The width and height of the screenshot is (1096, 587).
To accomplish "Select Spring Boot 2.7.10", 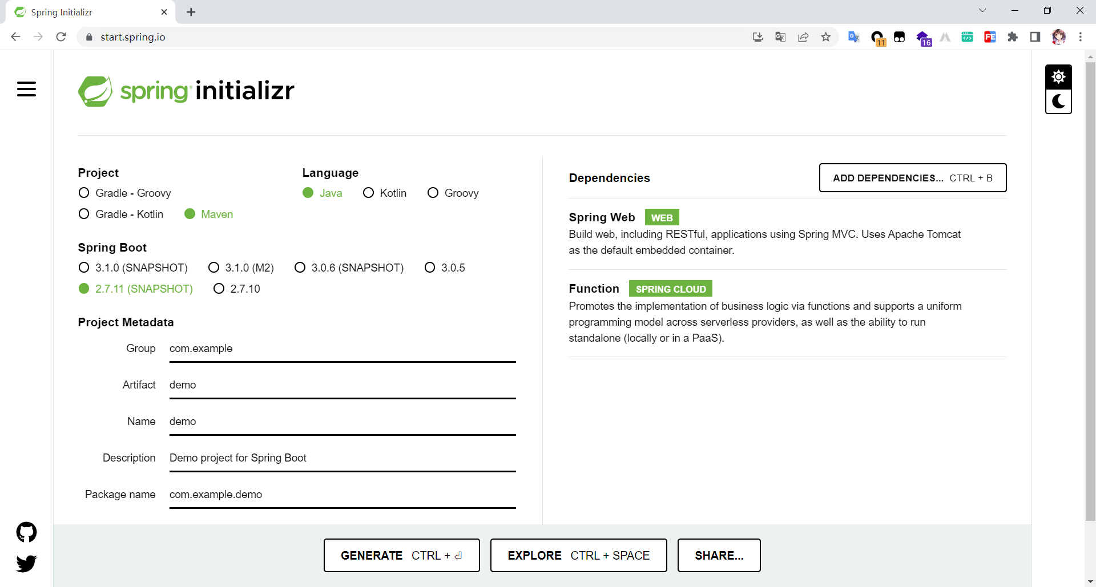I will 236,289.
